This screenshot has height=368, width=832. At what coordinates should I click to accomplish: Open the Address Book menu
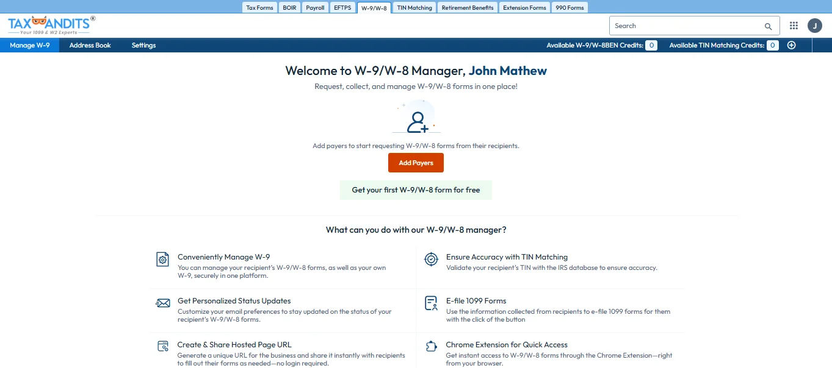(90, 45)
